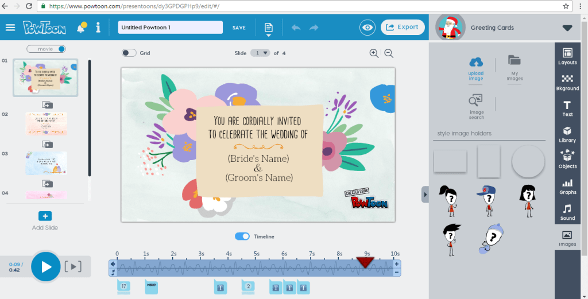Open the Images tab
The width and height of the screenshot is (588, 299).
pos(567,238)
